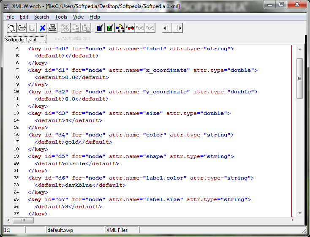Click the last grayed glasses icon
This screenshot has height=237, width=310.
(150, 28)
